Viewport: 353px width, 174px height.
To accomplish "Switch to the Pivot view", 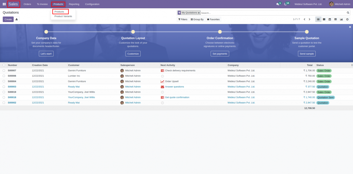I will (x=335, y=19).
